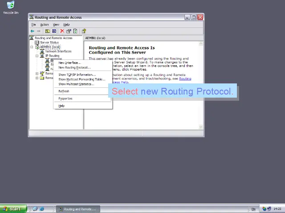The width and height of the screenshot is (285, 213).
Task: Collapse the IP Routing tree node
Action: (37, 56)
